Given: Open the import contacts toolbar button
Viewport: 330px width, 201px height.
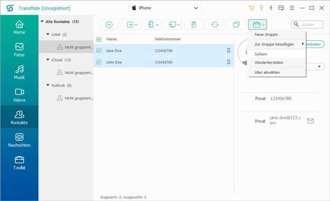Looking at the screenshot, I should [130, 25].
